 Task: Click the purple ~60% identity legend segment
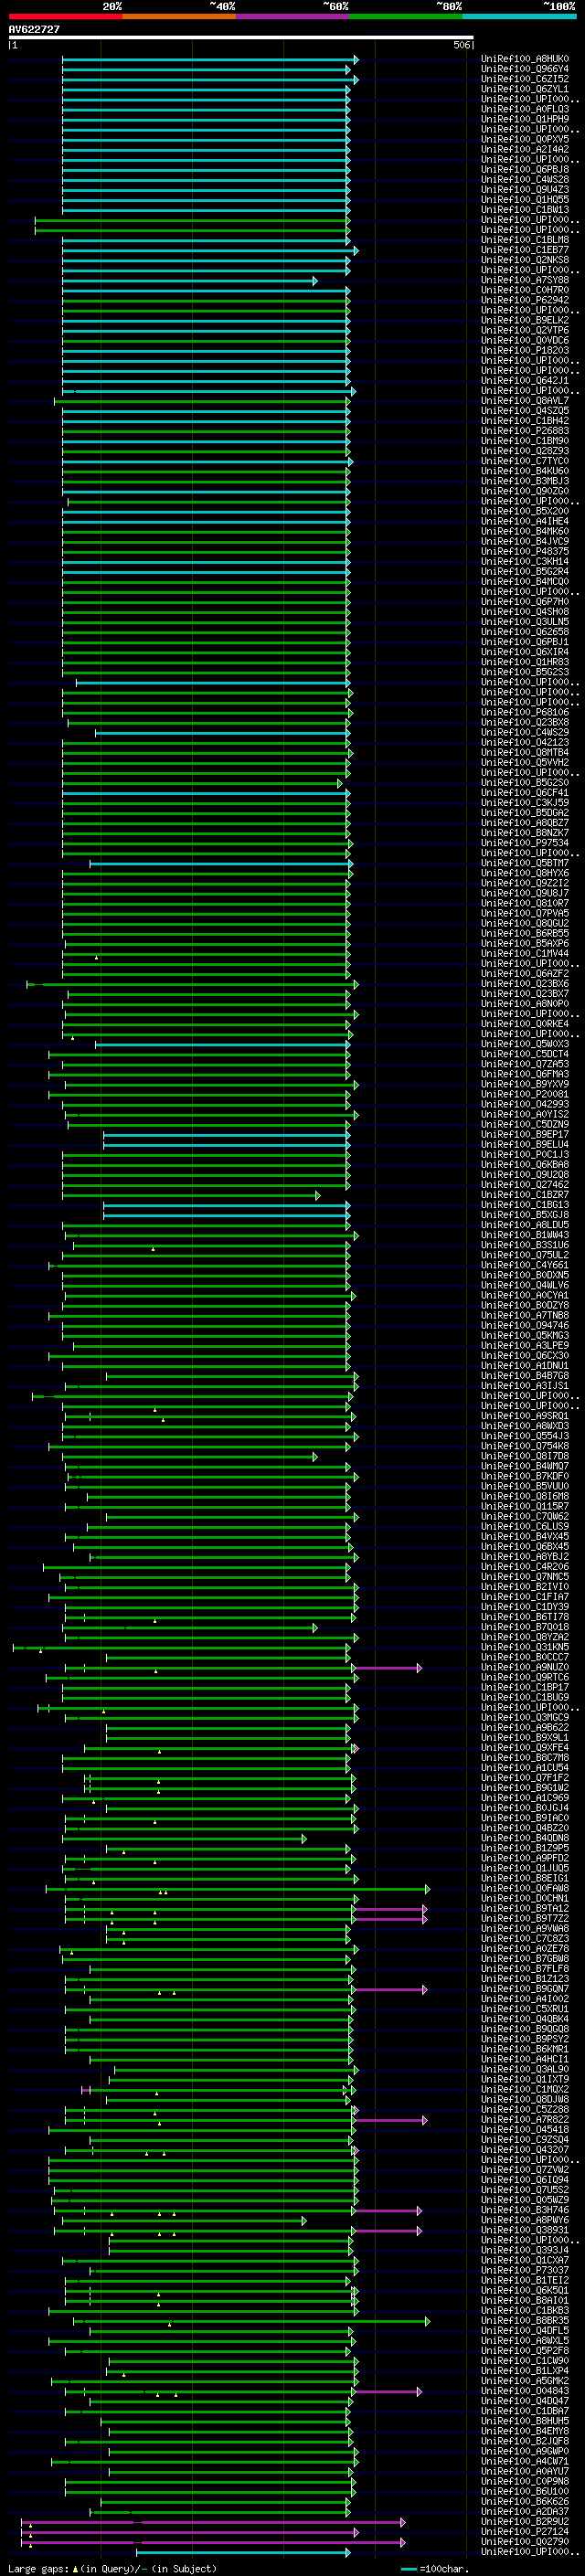[x=292, y=16]
